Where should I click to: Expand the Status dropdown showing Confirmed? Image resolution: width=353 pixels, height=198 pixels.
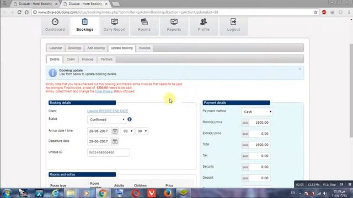[x=106, y=120]
